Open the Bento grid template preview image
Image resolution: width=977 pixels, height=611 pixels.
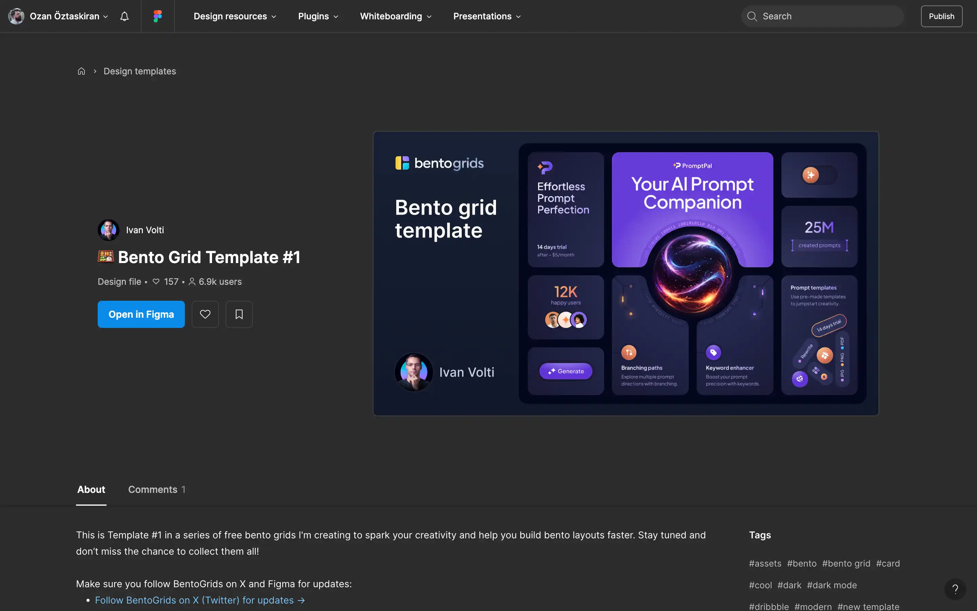[x=626, y=274]
